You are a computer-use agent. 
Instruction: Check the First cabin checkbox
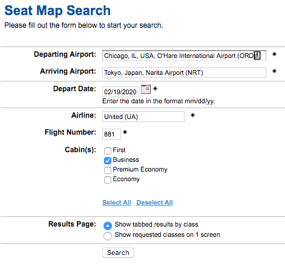click(108, 150)
